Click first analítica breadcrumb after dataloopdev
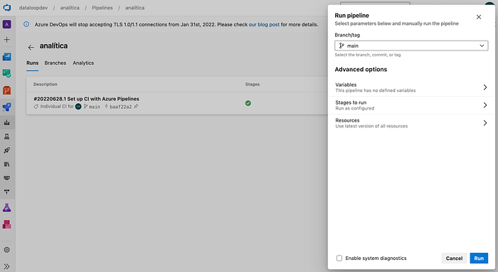 pos(70,8)
